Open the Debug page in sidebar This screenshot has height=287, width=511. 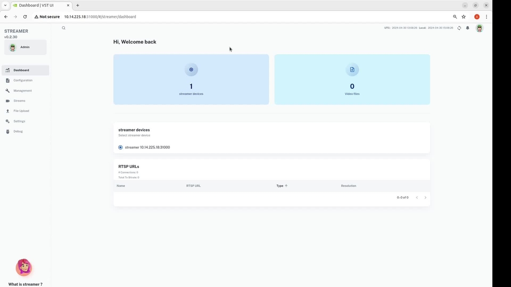pos(18,131)
